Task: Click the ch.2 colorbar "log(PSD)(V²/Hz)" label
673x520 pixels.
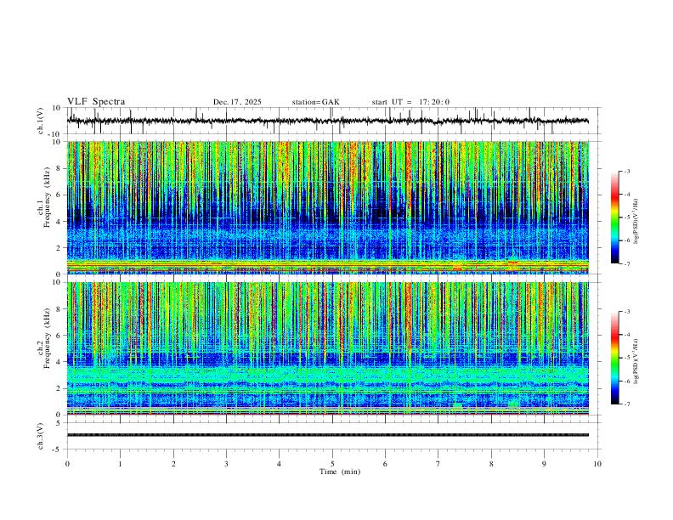Action: (x=636, y=361)
